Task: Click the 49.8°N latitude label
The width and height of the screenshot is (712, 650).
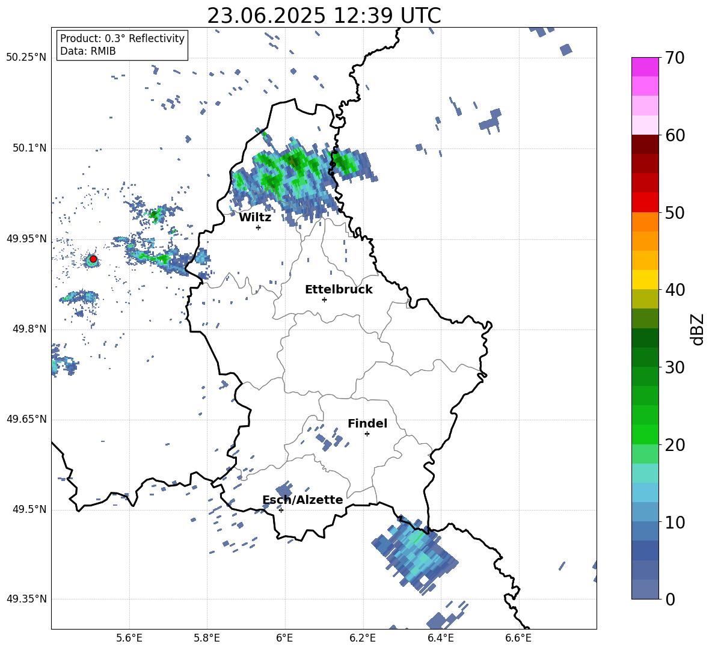Action: coord(29,329)
